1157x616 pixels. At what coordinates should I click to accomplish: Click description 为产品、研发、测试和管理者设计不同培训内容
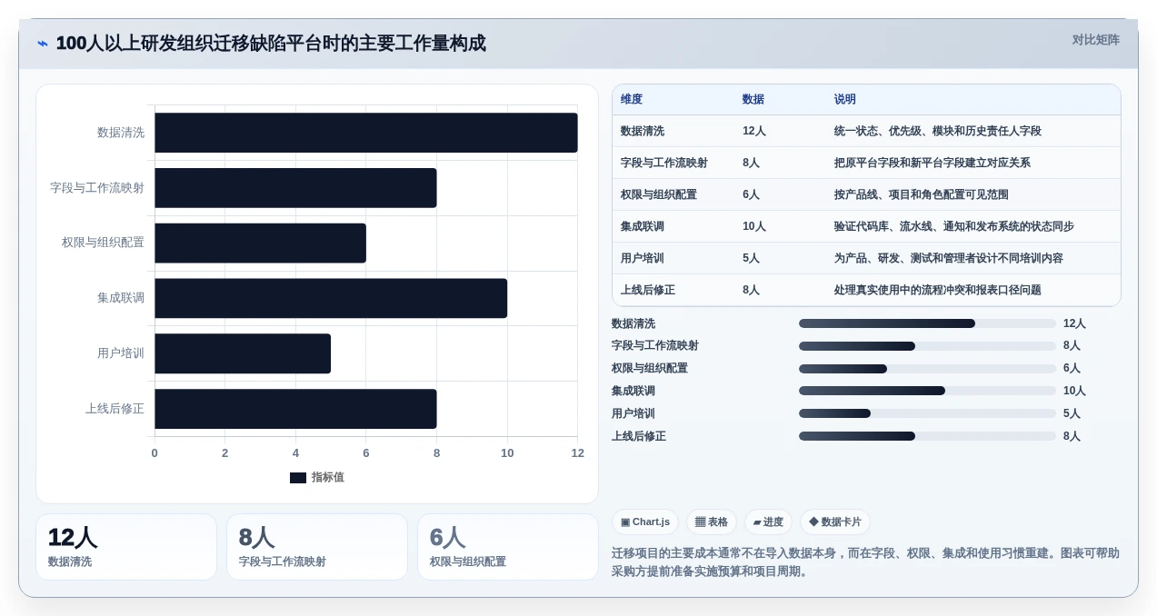pos(949,258)
